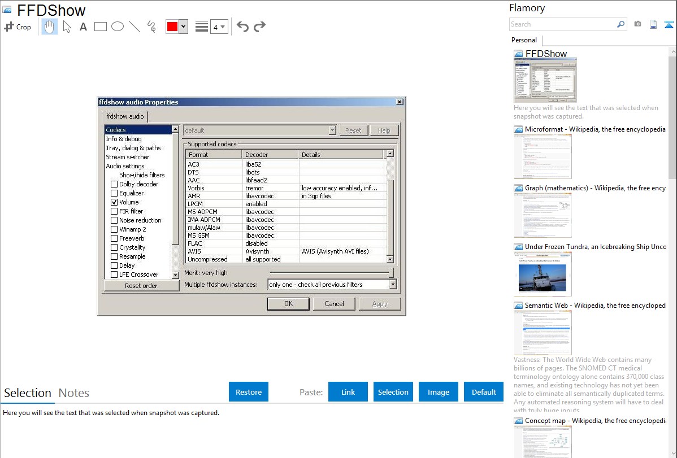The width and height of the screenshot is (677, 458).
Task: Tick the Noise reduction checkbox
Action: (114, 220)
